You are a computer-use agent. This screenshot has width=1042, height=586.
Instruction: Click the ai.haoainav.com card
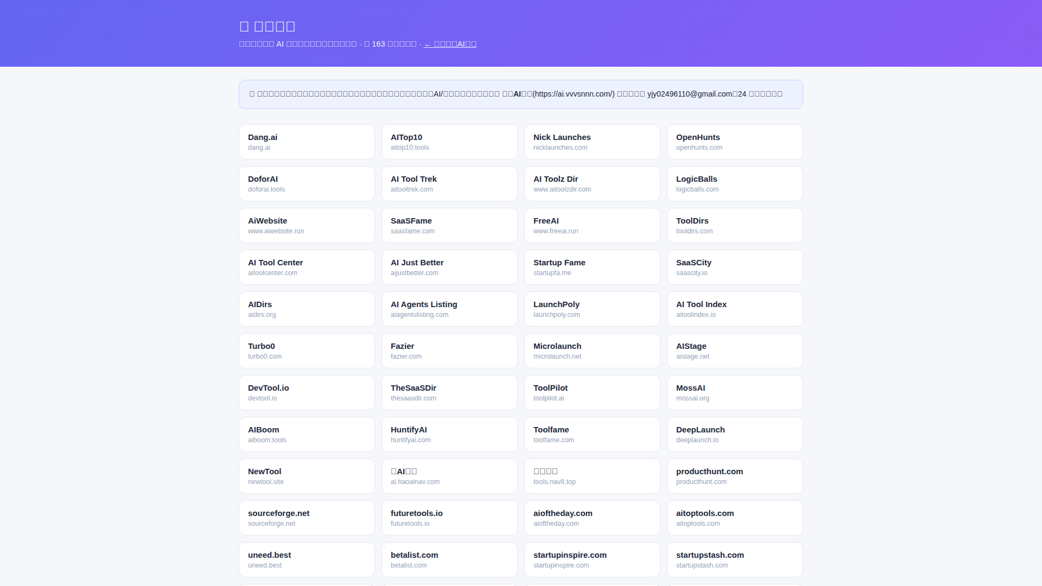tap(449, 476)
